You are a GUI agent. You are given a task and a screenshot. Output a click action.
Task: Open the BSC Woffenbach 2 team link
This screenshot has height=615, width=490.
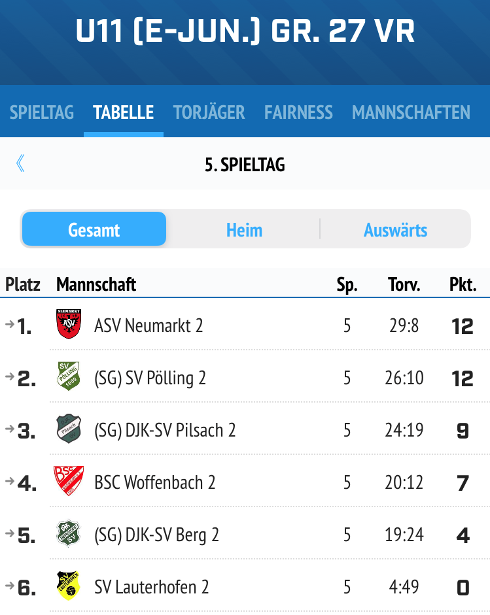(154, 482)
